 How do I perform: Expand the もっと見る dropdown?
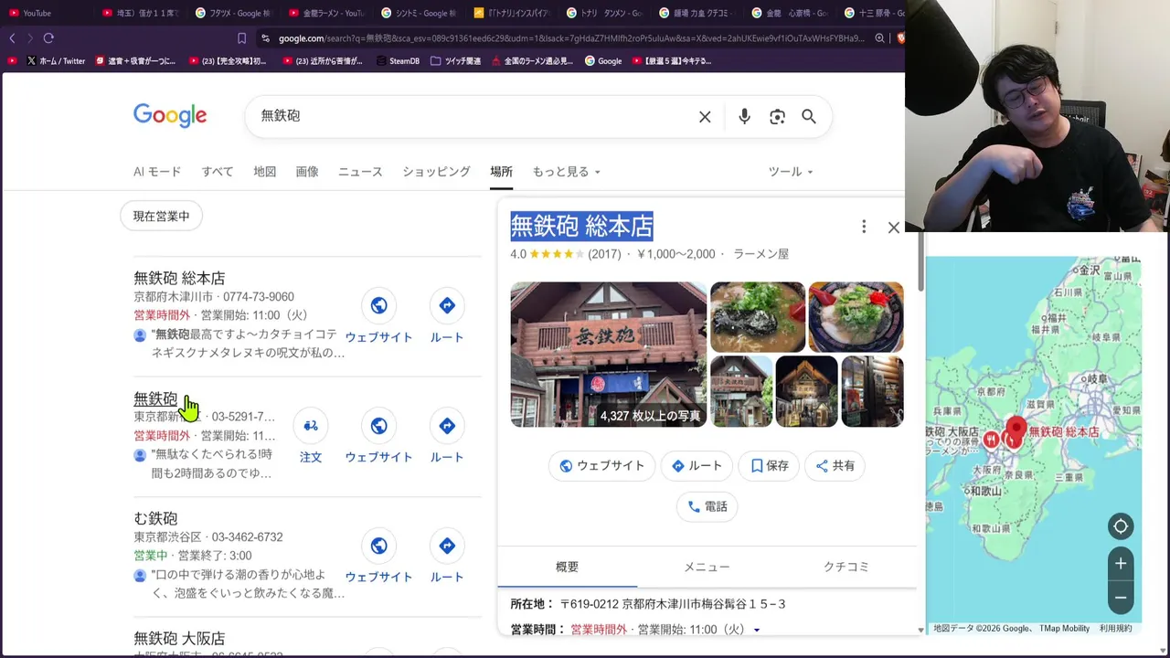pos(567,172)
